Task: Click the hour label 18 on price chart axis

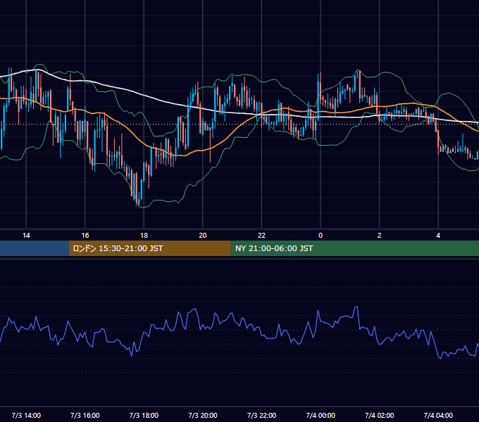Action: [144, 236]
